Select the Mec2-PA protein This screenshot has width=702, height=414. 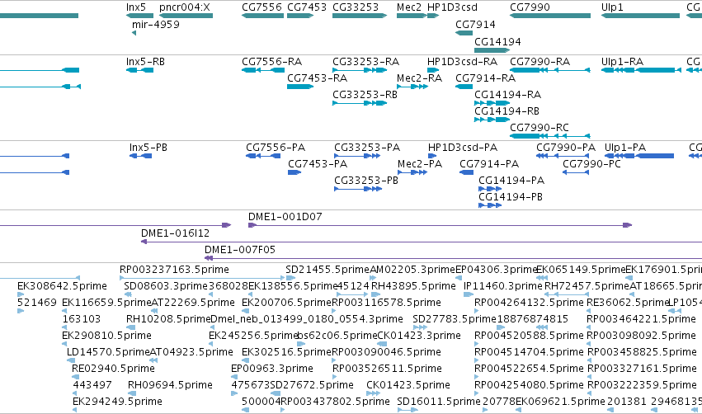pyautogui.click(x=412, y=172)
